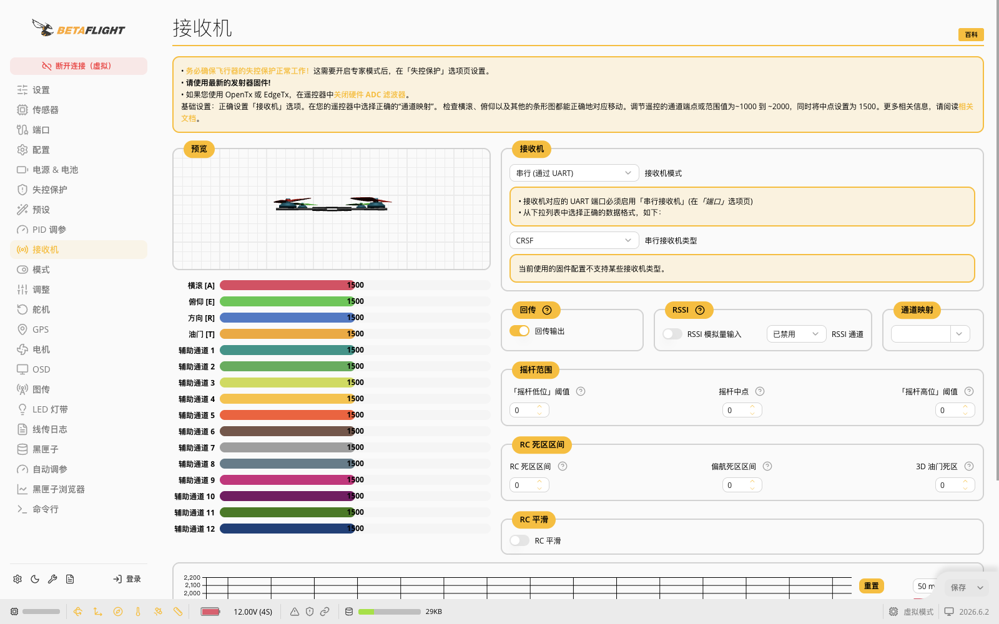Click the compass sensor status icon
The width and height of the screenshot is (999, 624).
pyautogui.click(x=118, y=612)
